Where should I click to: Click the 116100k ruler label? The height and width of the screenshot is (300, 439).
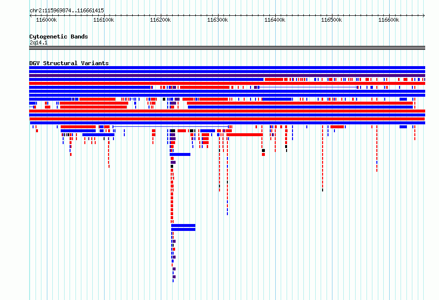(x=104, y=20)
